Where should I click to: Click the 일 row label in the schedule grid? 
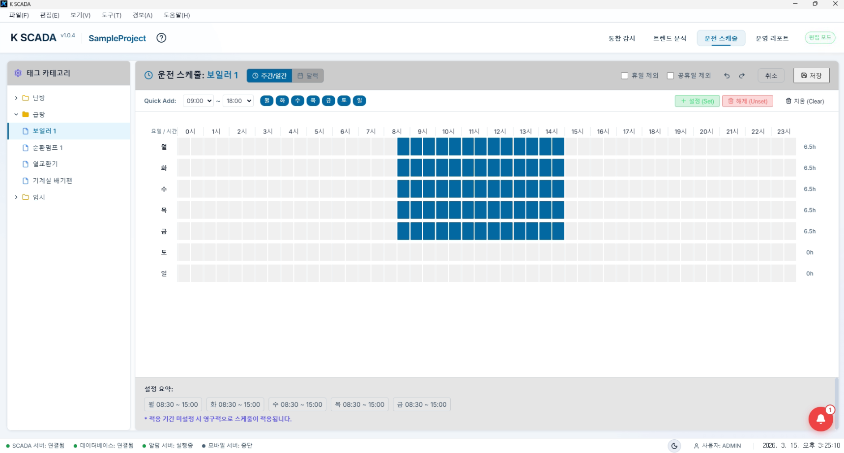(164, 273)
